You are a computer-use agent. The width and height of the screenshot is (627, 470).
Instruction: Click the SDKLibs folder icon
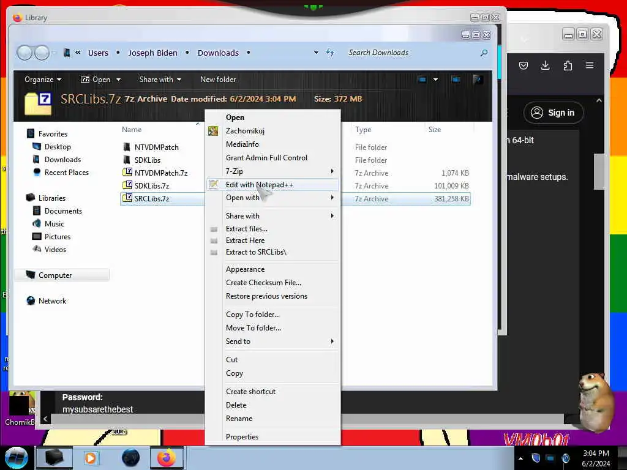(x=127, y=160)
